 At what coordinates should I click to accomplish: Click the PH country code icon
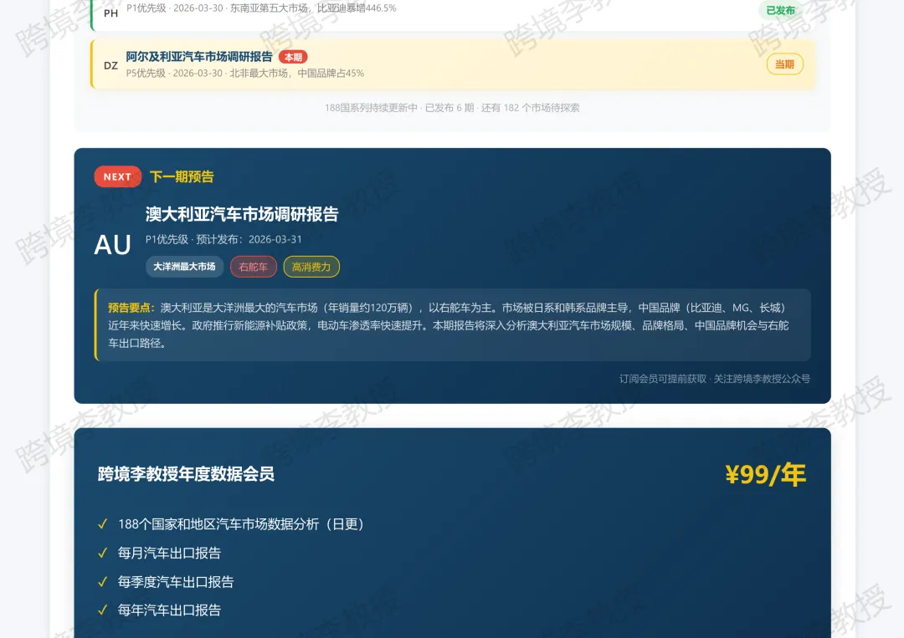pyautogui.click(x=110, y=13)
